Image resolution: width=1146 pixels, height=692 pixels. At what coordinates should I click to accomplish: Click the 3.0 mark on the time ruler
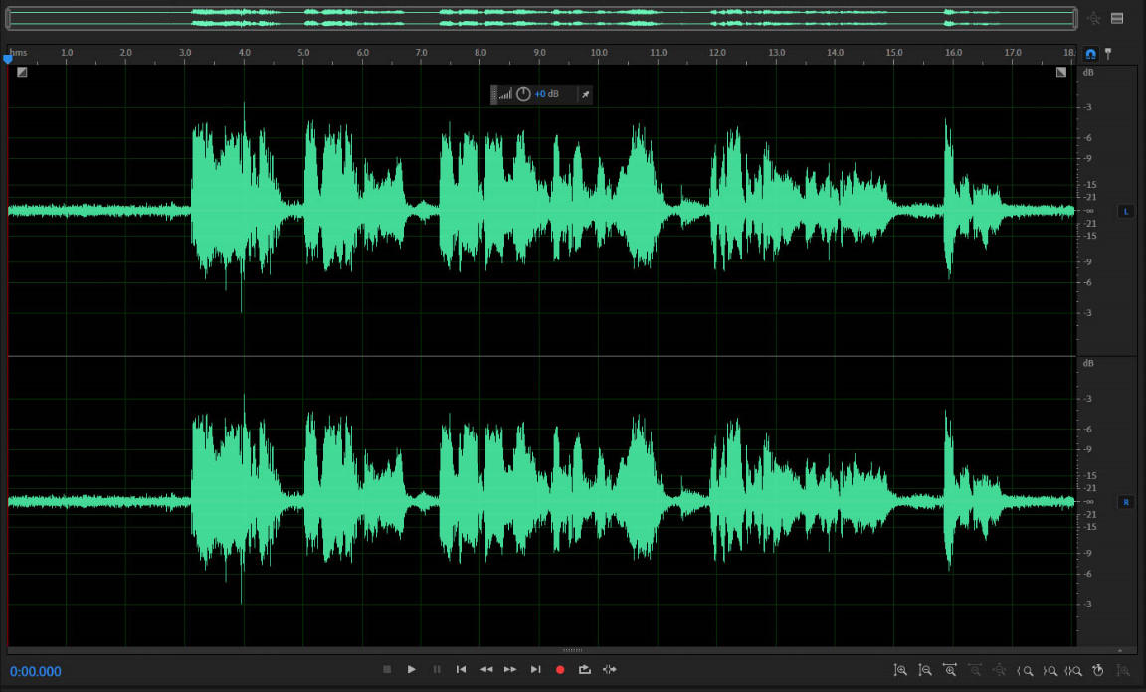[185, 53]
